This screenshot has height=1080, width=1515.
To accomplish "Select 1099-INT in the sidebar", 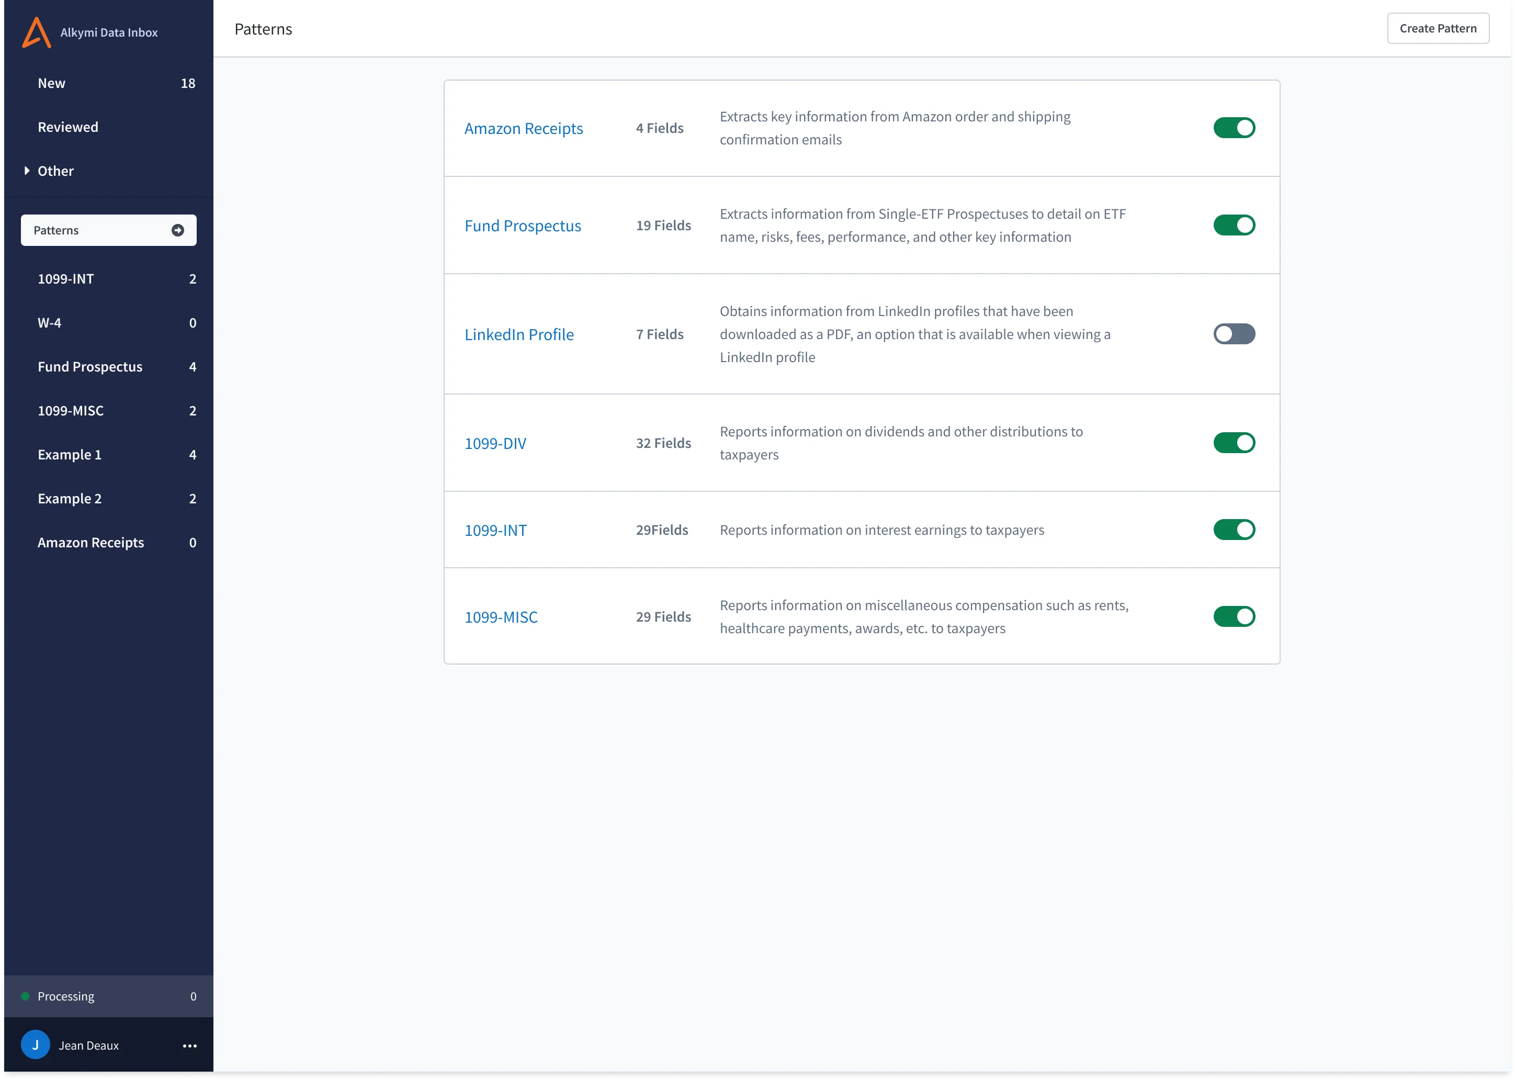I will pos(109,279).
